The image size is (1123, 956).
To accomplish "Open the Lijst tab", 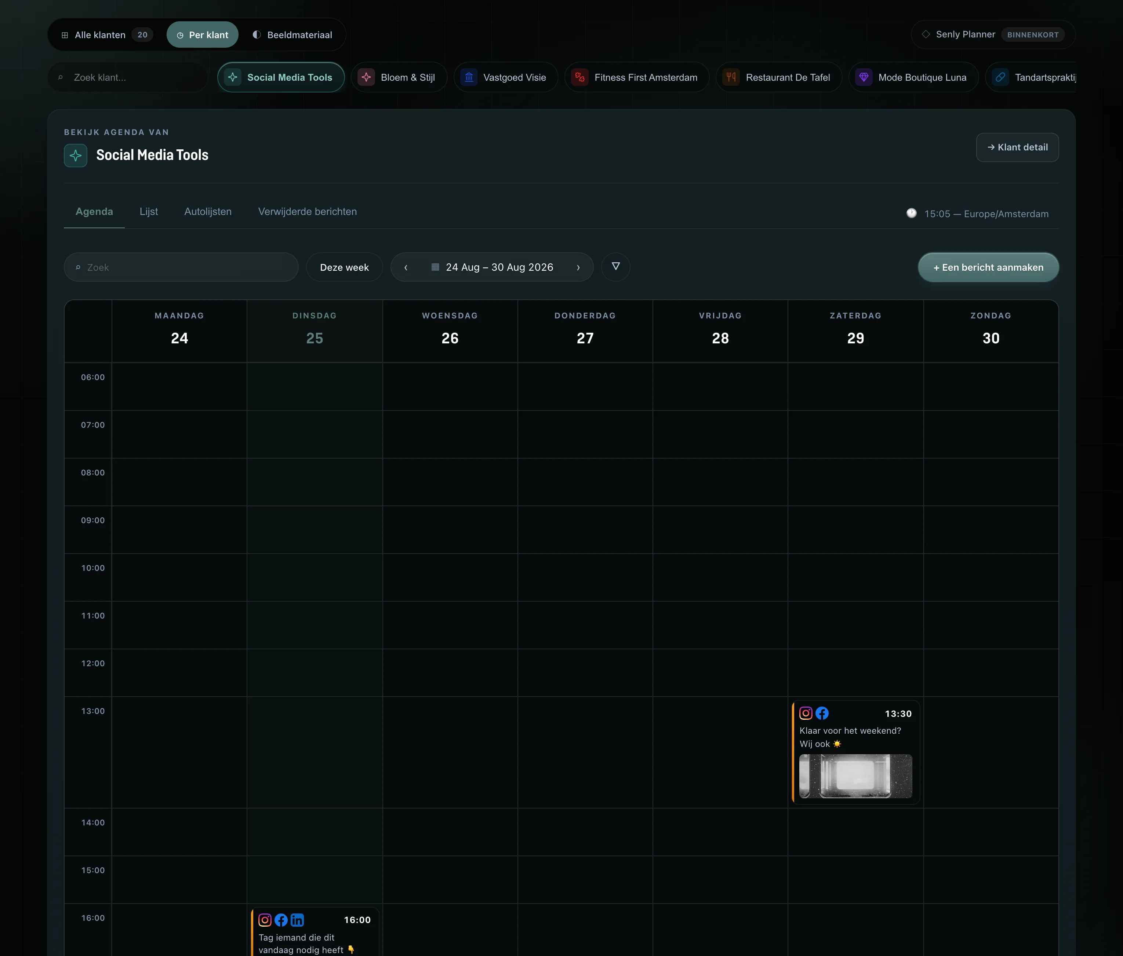I will pyautogui.click(x=149, y=212).
